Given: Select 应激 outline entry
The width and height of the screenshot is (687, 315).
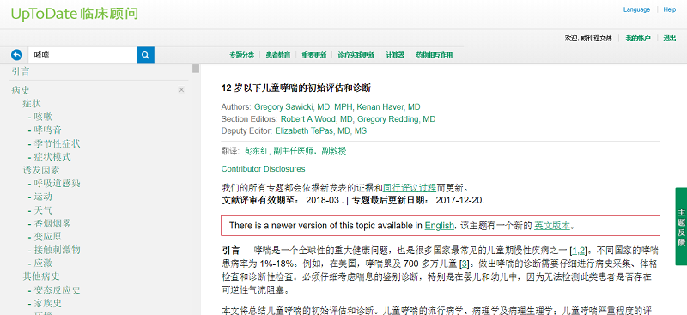Looking at the screenshot, I should click(x=43, y=264).
